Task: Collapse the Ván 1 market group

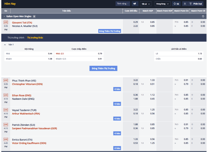Action: (x=5, y=45)
